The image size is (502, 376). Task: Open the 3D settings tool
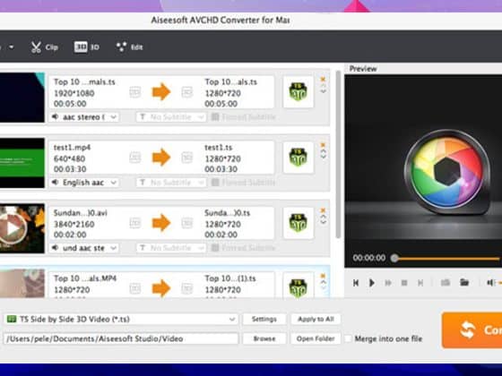click(x=86, y=47)
